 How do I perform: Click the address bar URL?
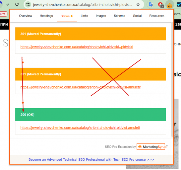tap(83, 5)
